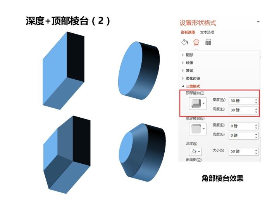279x209 pixels.
Task: Increase the depth 大小(S) value with up arrow
Action: pos(256,150)
